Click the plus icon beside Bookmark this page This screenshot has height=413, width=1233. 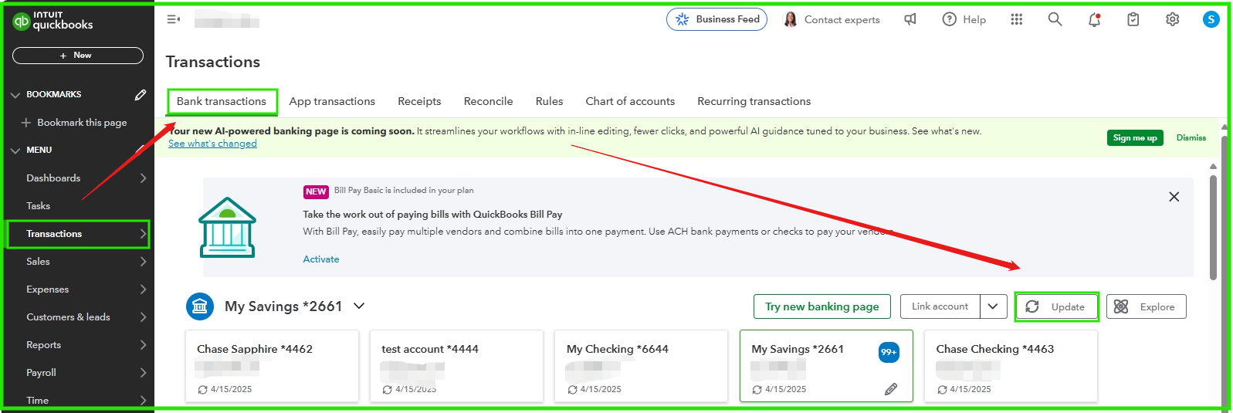26,122
